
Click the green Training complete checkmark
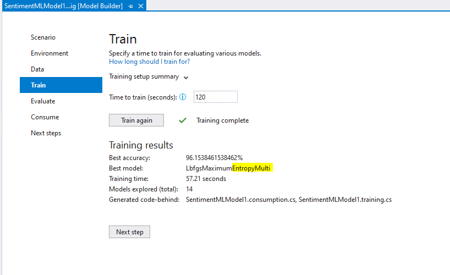[x=183, y=120]
